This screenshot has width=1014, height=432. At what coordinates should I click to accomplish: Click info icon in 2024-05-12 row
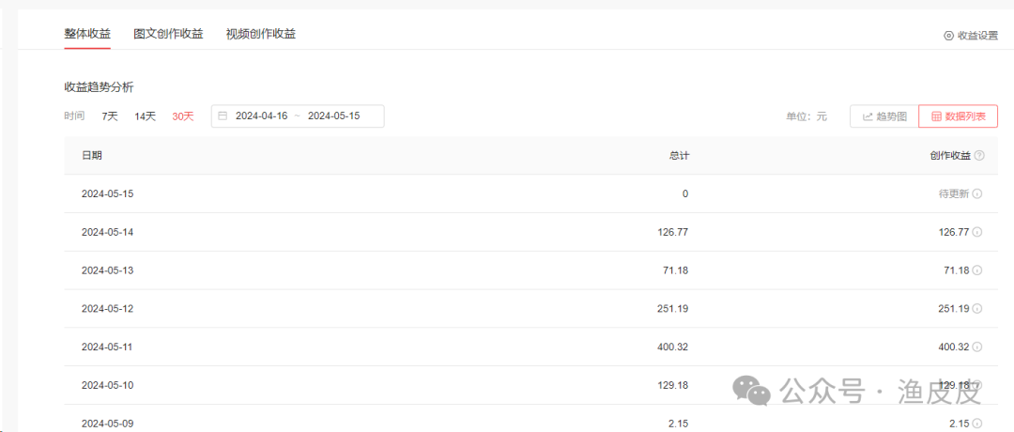[977, 308]
